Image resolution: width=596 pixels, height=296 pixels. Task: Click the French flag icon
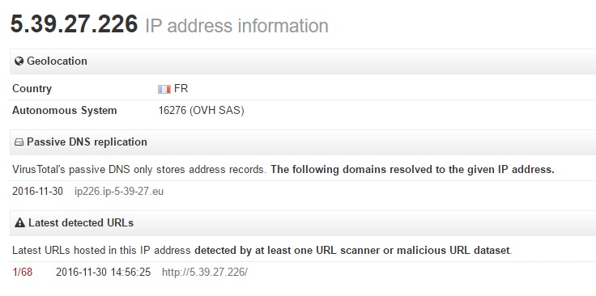click(x=164, y=89)
